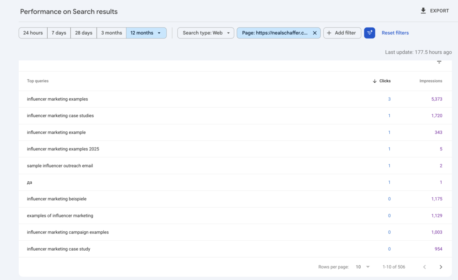Click impressions value 1,129
The image size is (458, 280).
[437, 216]
